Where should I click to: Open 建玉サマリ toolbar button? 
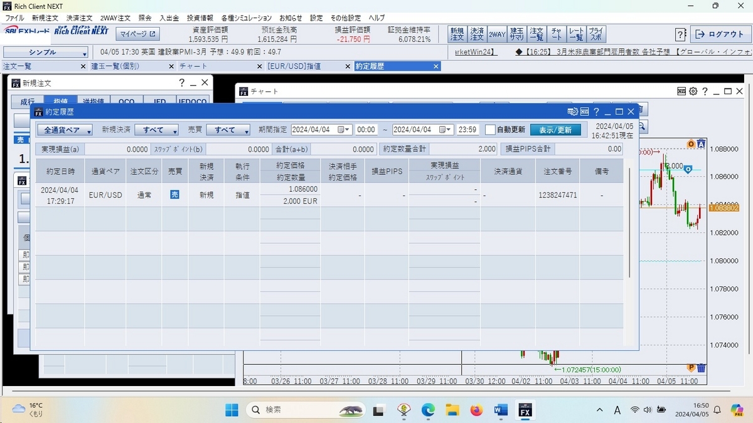pos(517,34)
